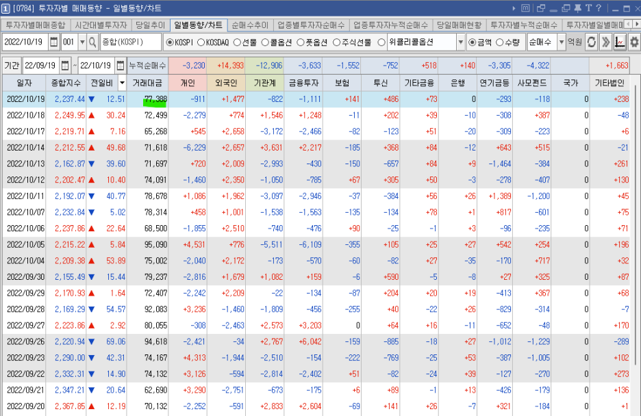Switch to 투자자별누적순매수 tab
641x416 pixels.
click(524, 25)
